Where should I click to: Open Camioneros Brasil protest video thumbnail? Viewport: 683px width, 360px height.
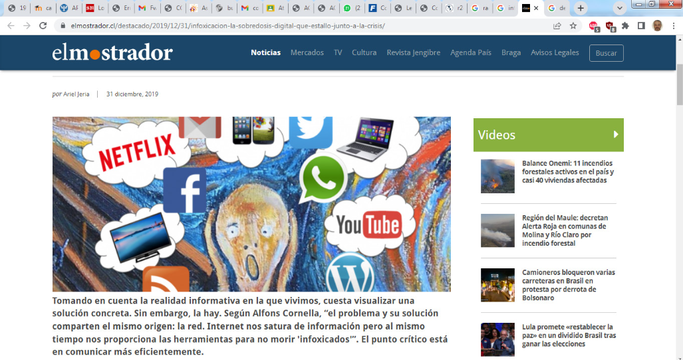pyautogui.click(x=497, y=285)
